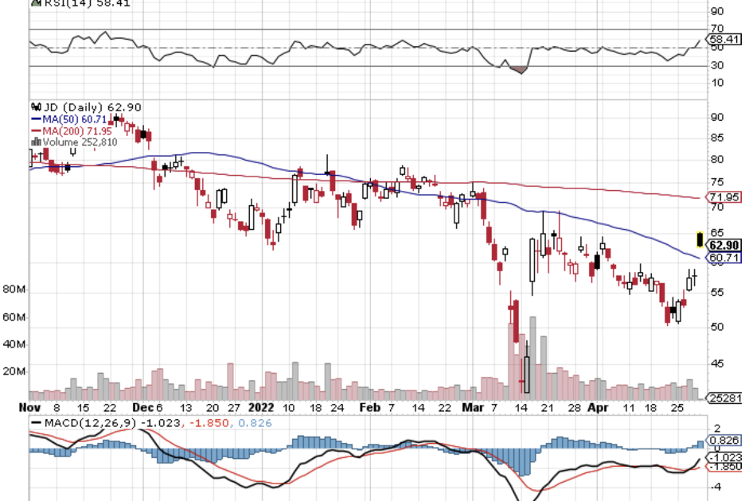This screenshot has height=501, width=745.
Task: Click the 0.826 MACD histogram value tag
Action: click(x=725, y=440)
